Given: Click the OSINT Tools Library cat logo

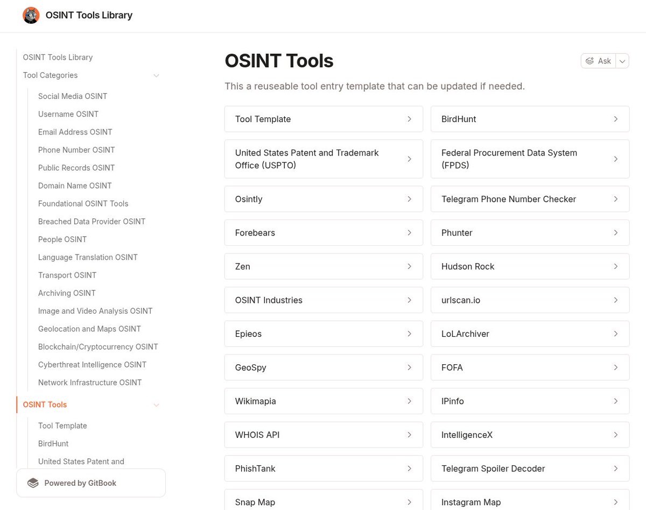Looking at the screenshot, I should click(31, 15).
